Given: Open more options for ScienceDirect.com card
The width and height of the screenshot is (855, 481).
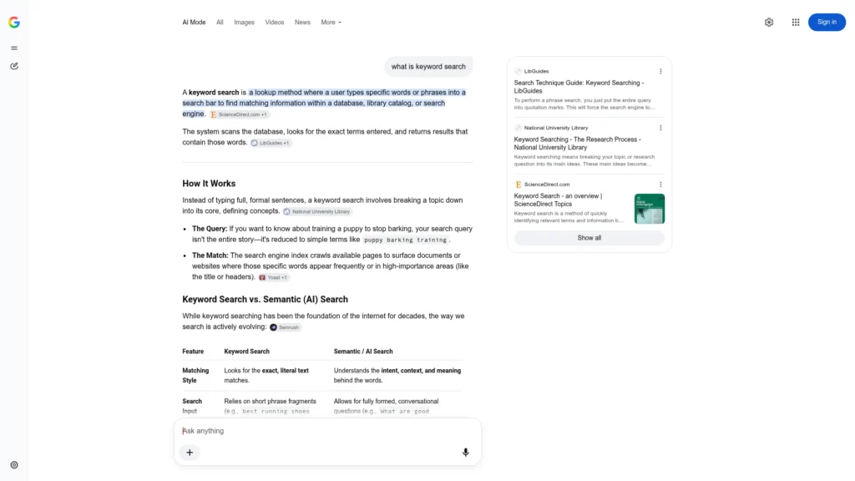Looking at the screenshot, I should 660,185.
